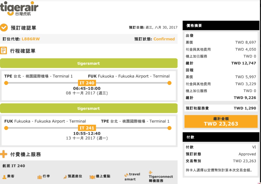Click the in-flight meal icon labeled 機上餐點

92,177
